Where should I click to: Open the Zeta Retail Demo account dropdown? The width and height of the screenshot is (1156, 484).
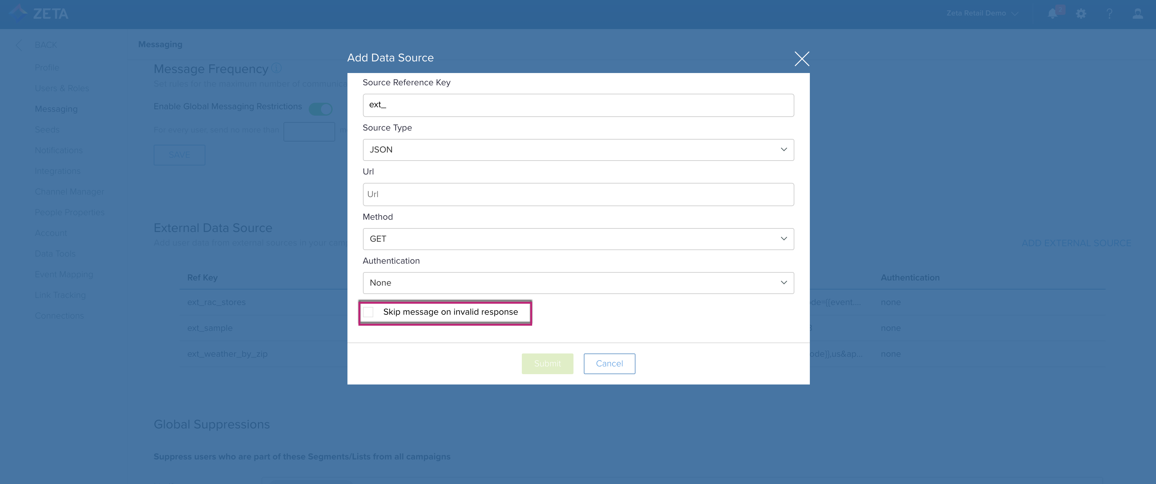(x=982, y=14)
